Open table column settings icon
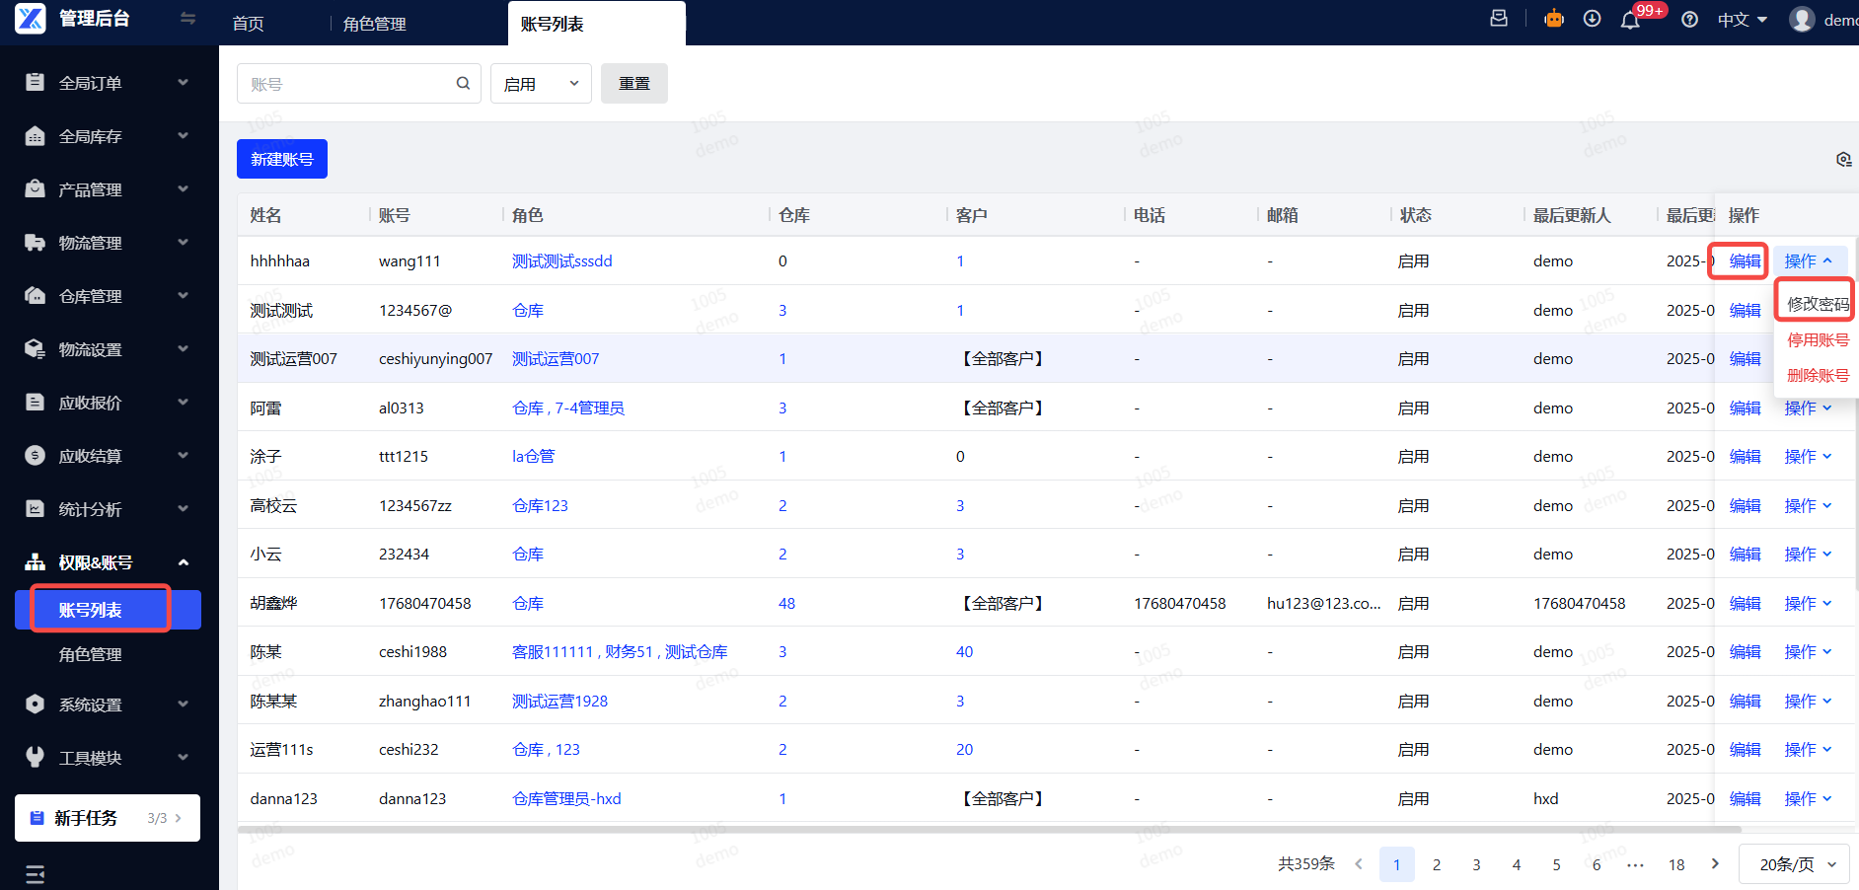 pos(1843,160)
